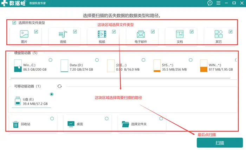Click the help question mark icon

210,3
